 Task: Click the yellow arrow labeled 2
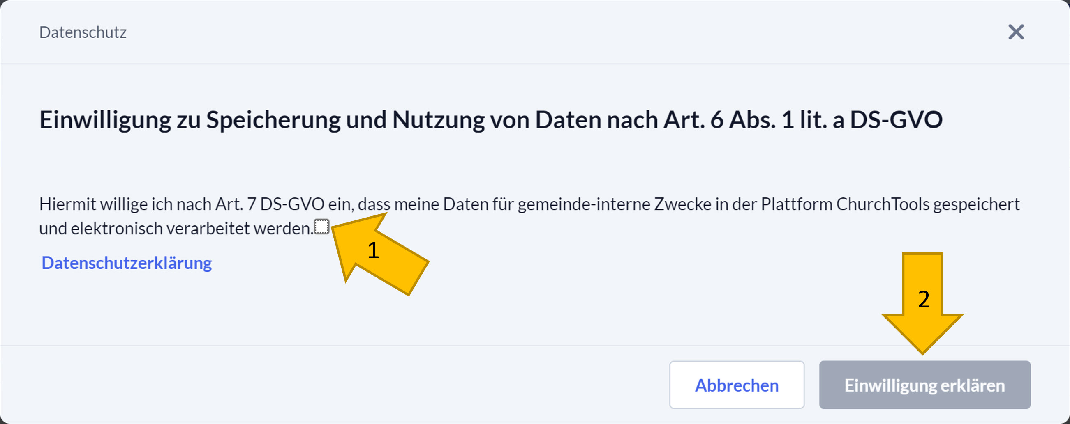[x=922, y=307]
